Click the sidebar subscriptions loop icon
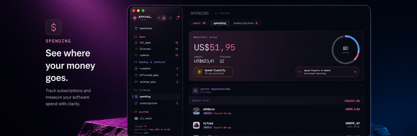Image resolution: width=417 pixels, height=136 pixels. (136, 103)
